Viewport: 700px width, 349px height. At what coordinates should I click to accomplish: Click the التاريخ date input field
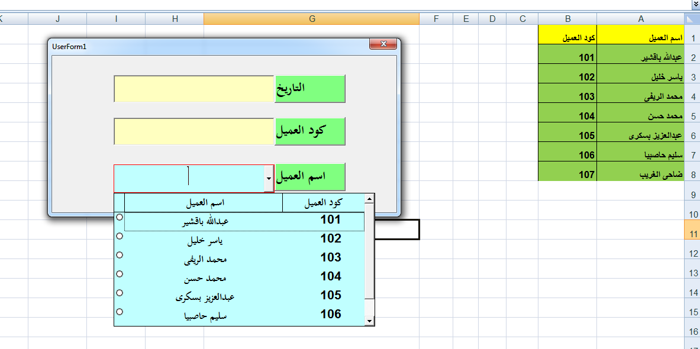pos(193,89)
